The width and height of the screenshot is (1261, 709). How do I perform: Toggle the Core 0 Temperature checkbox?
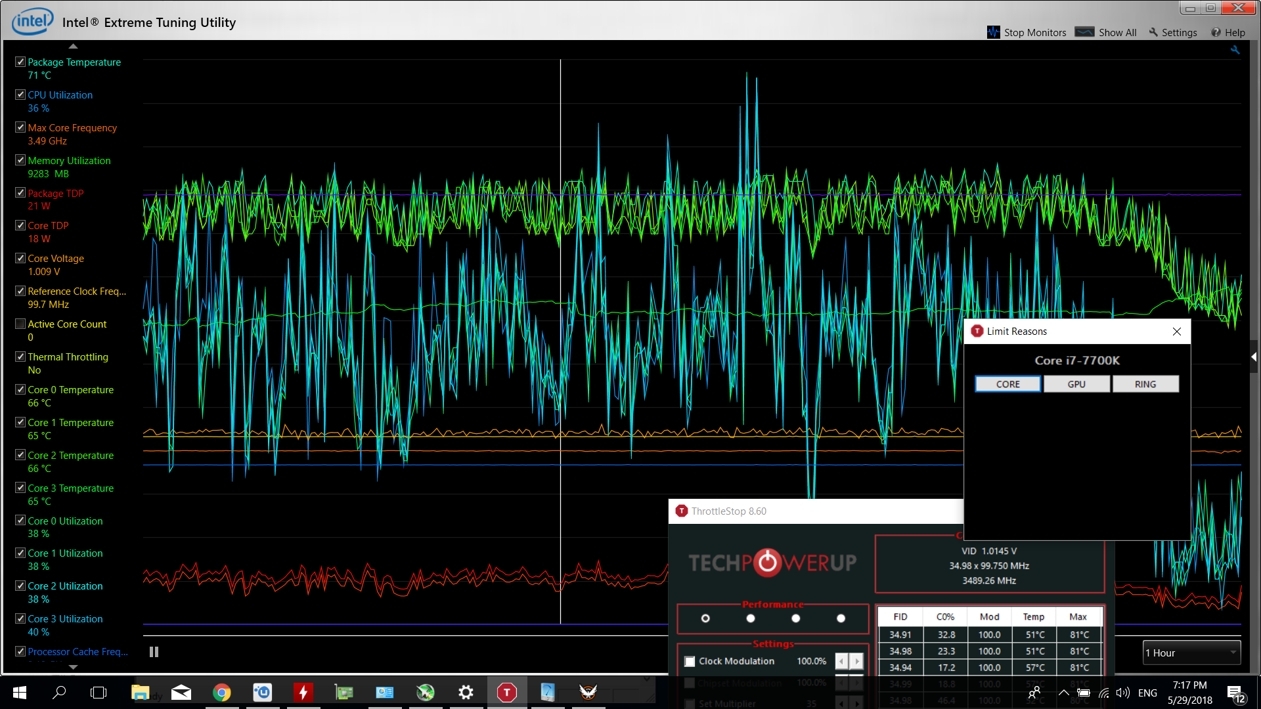coord(20,389)
